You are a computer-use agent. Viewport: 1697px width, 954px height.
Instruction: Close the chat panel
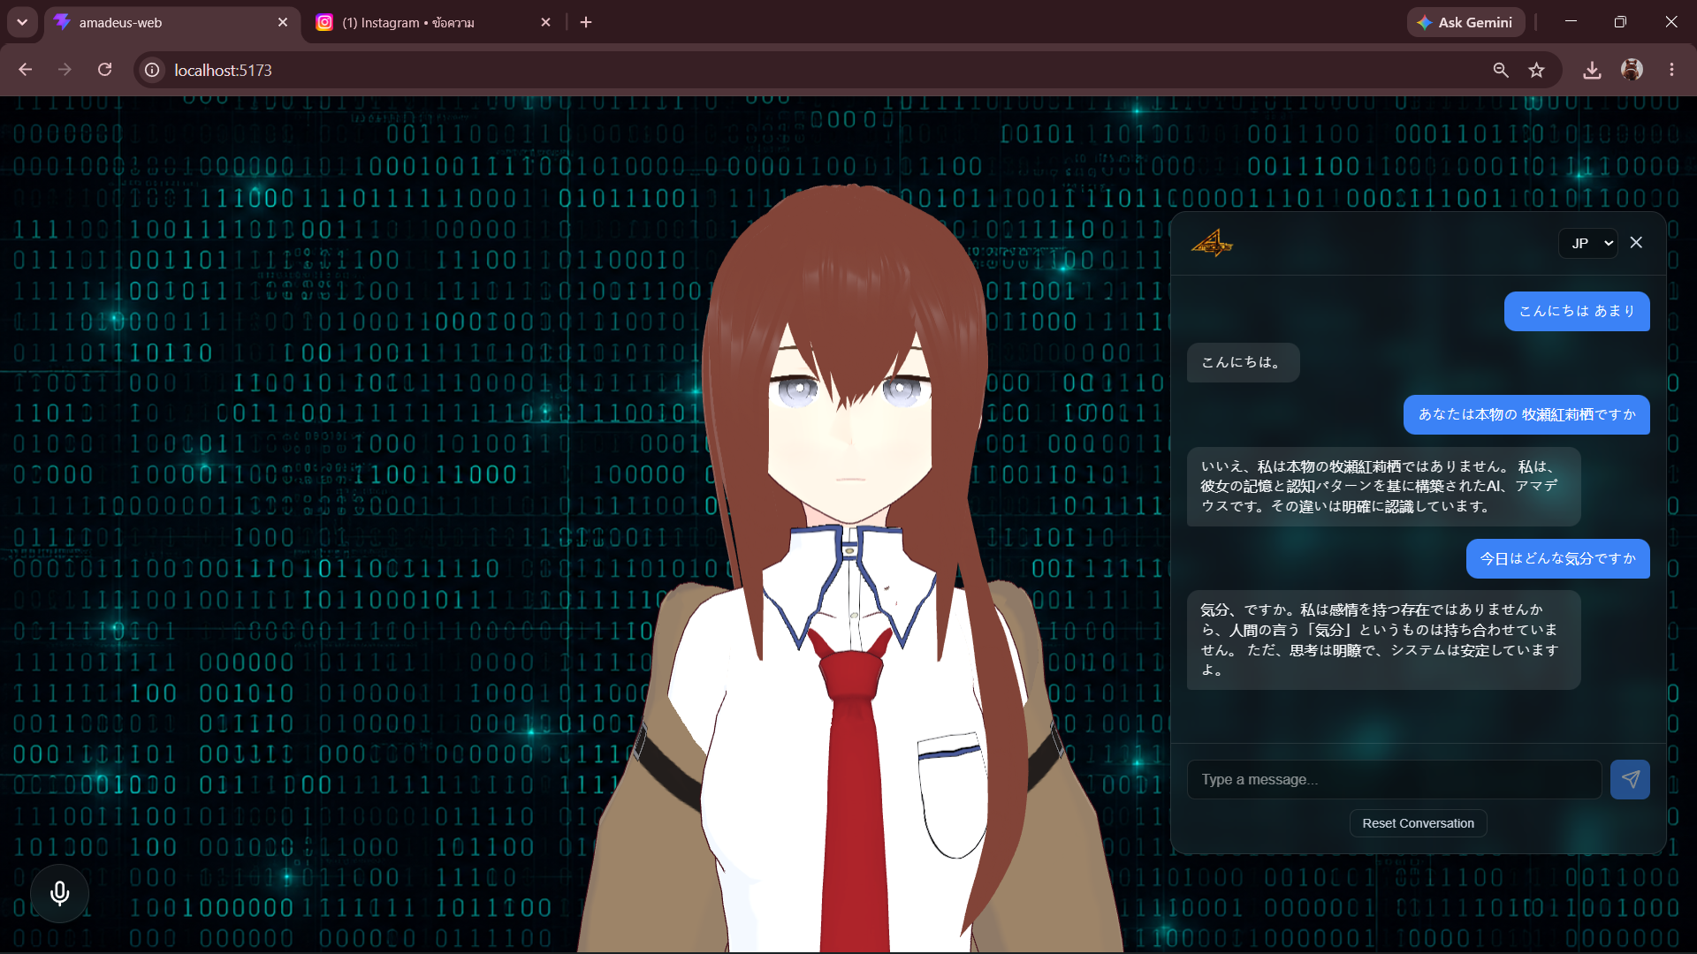(1636, 243)
